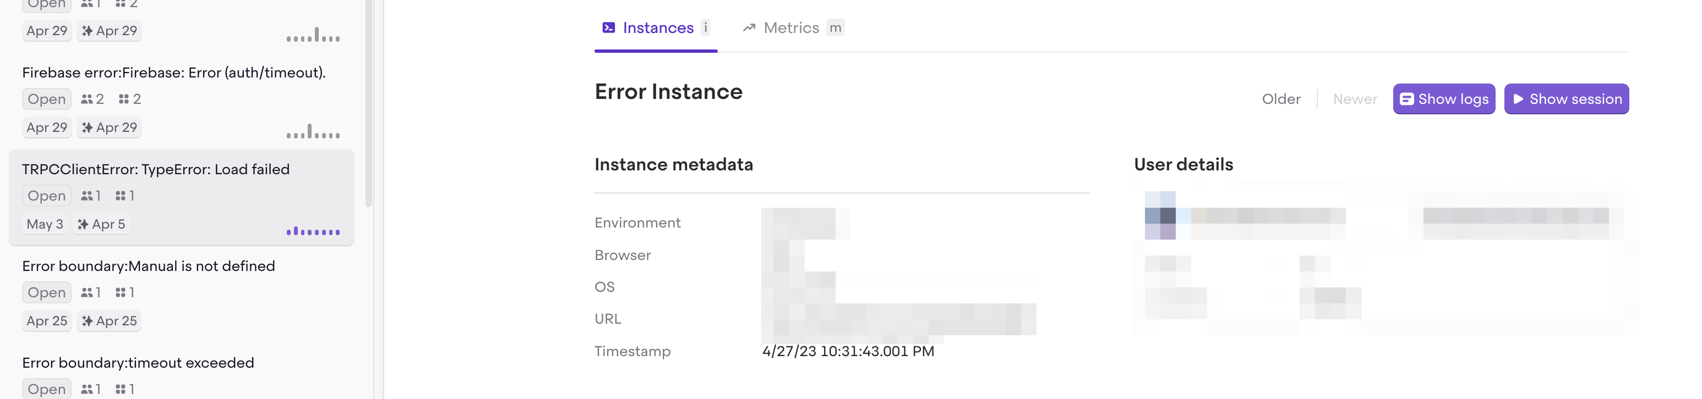
Task: Select the Instances tab
Action: 657,27
